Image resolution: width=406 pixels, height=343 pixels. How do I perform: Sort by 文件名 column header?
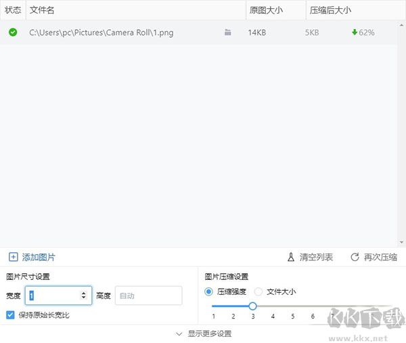pos(136,10)
